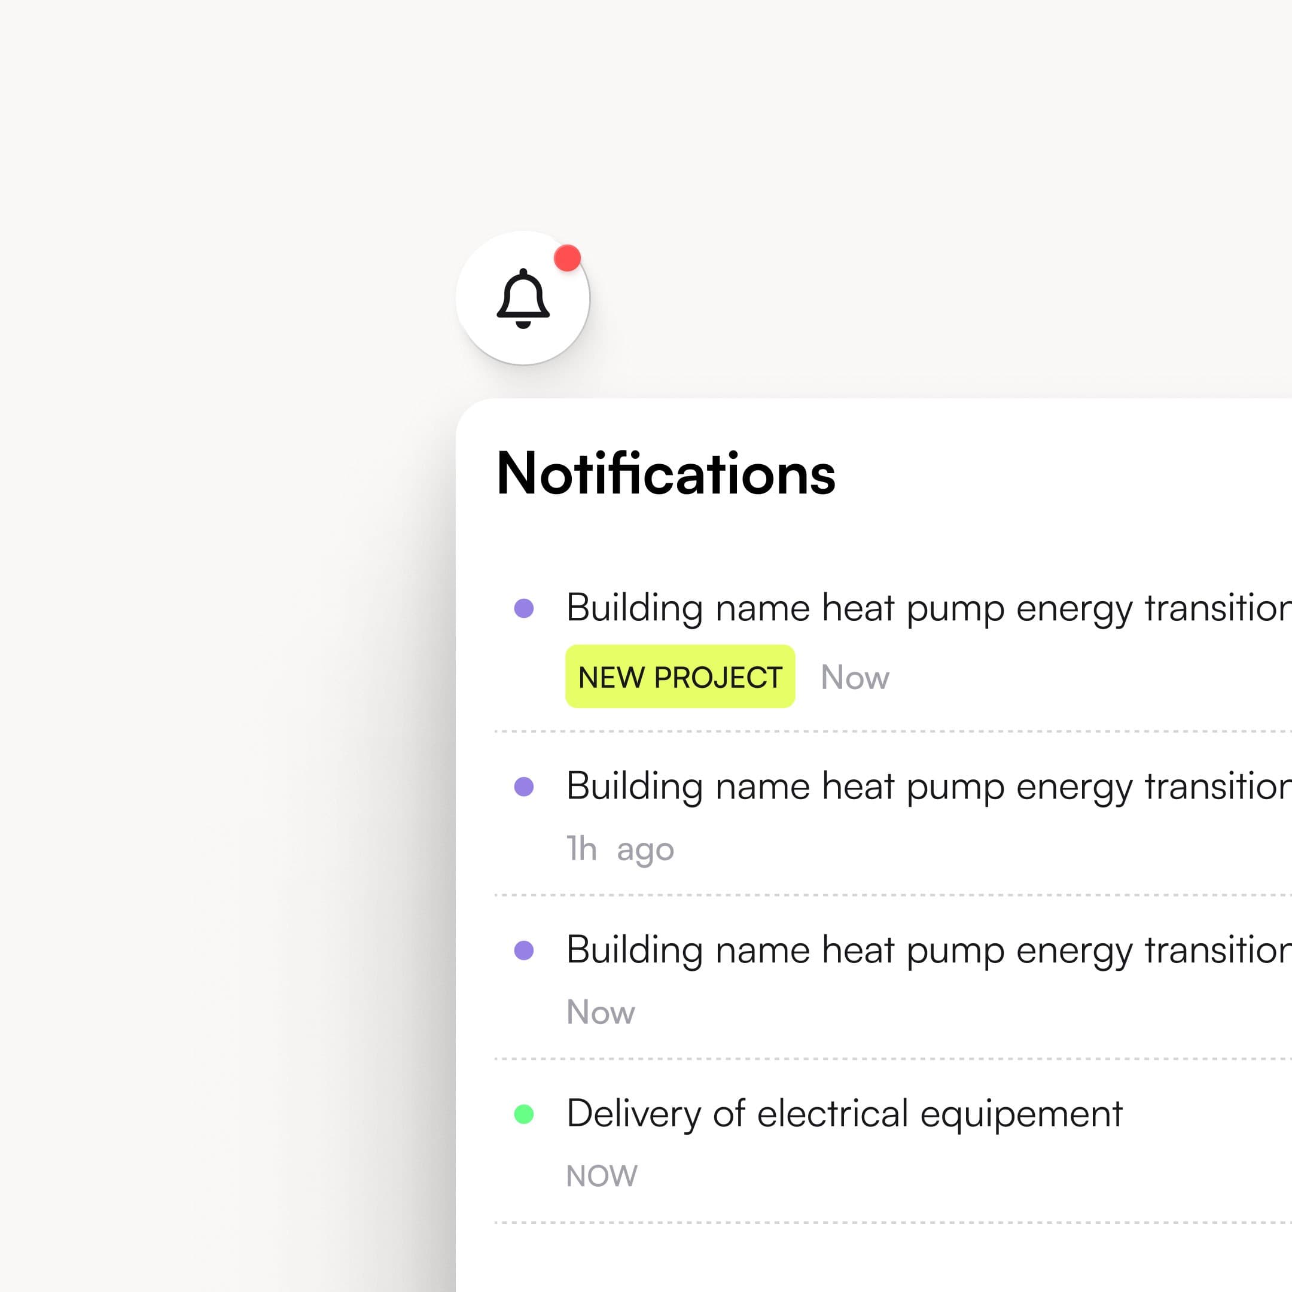Image resolution: width=1292 pixels, height=1292 pixels.
Task: Open the notification bell
Action: coord(522,298)
